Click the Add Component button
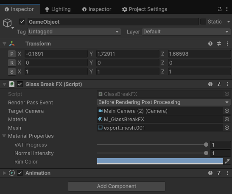 pyautogui.click(x=117, y=186)
